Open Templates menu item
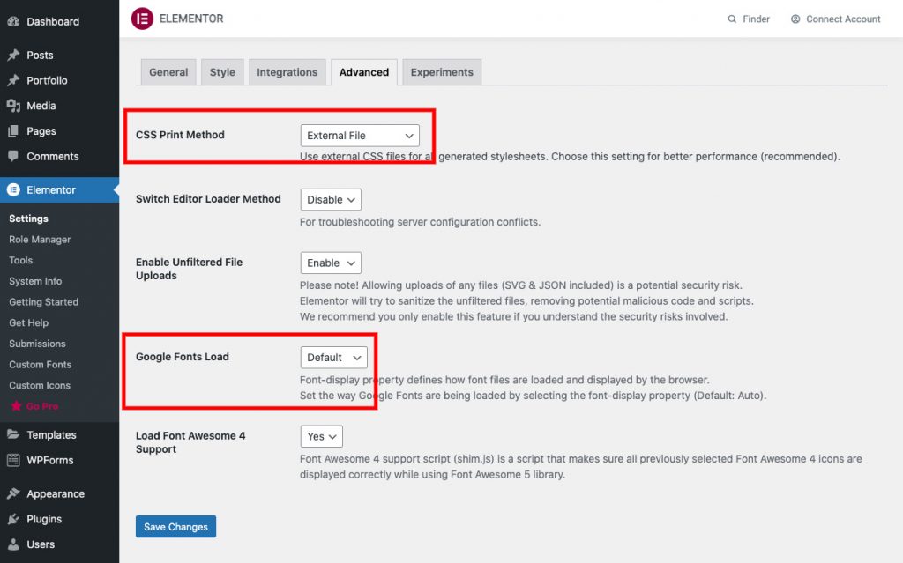Viewport: 903px width, 563px height. pyautogui.click(x=59, y=434)
